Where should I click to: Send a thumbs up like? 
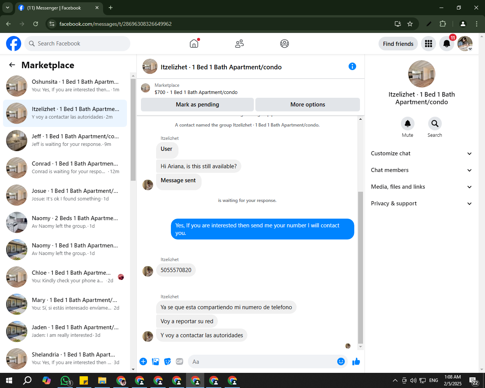click(x=356, y=361)
